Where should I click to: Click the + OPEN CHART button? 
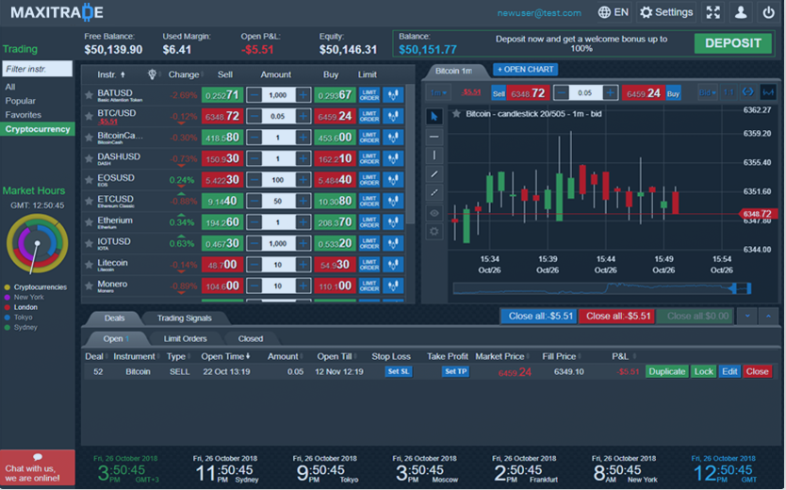click(525, 69)
